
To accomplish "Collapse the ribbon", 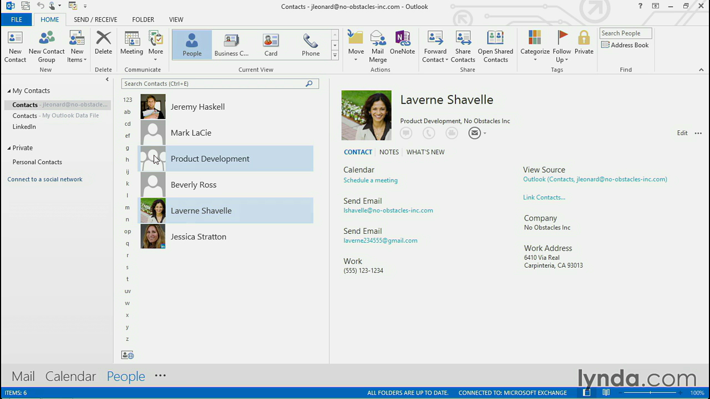I will [x=701, y=70].
